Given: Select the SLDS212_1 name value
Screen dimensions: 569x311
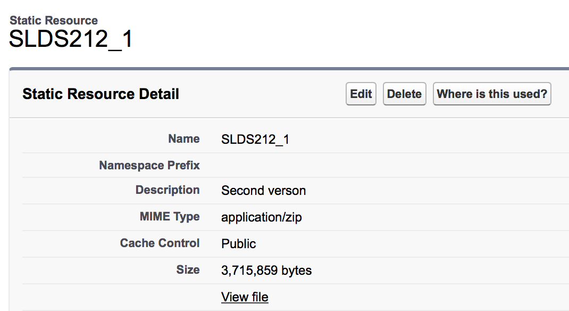Looking at the screenshot, I should (255, 140).
